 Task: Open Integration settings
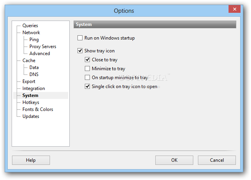point(33,88)
